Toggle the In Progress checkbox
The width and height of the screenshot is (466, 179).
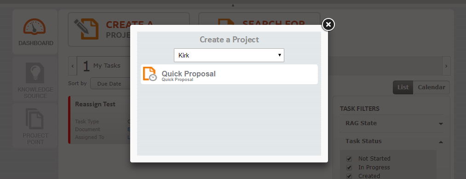349,167
